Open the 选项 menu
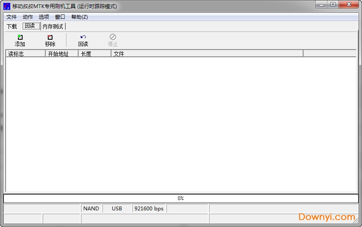Viewport: 362px width, 227px height. pyautogui.click(x=44, y=17)
